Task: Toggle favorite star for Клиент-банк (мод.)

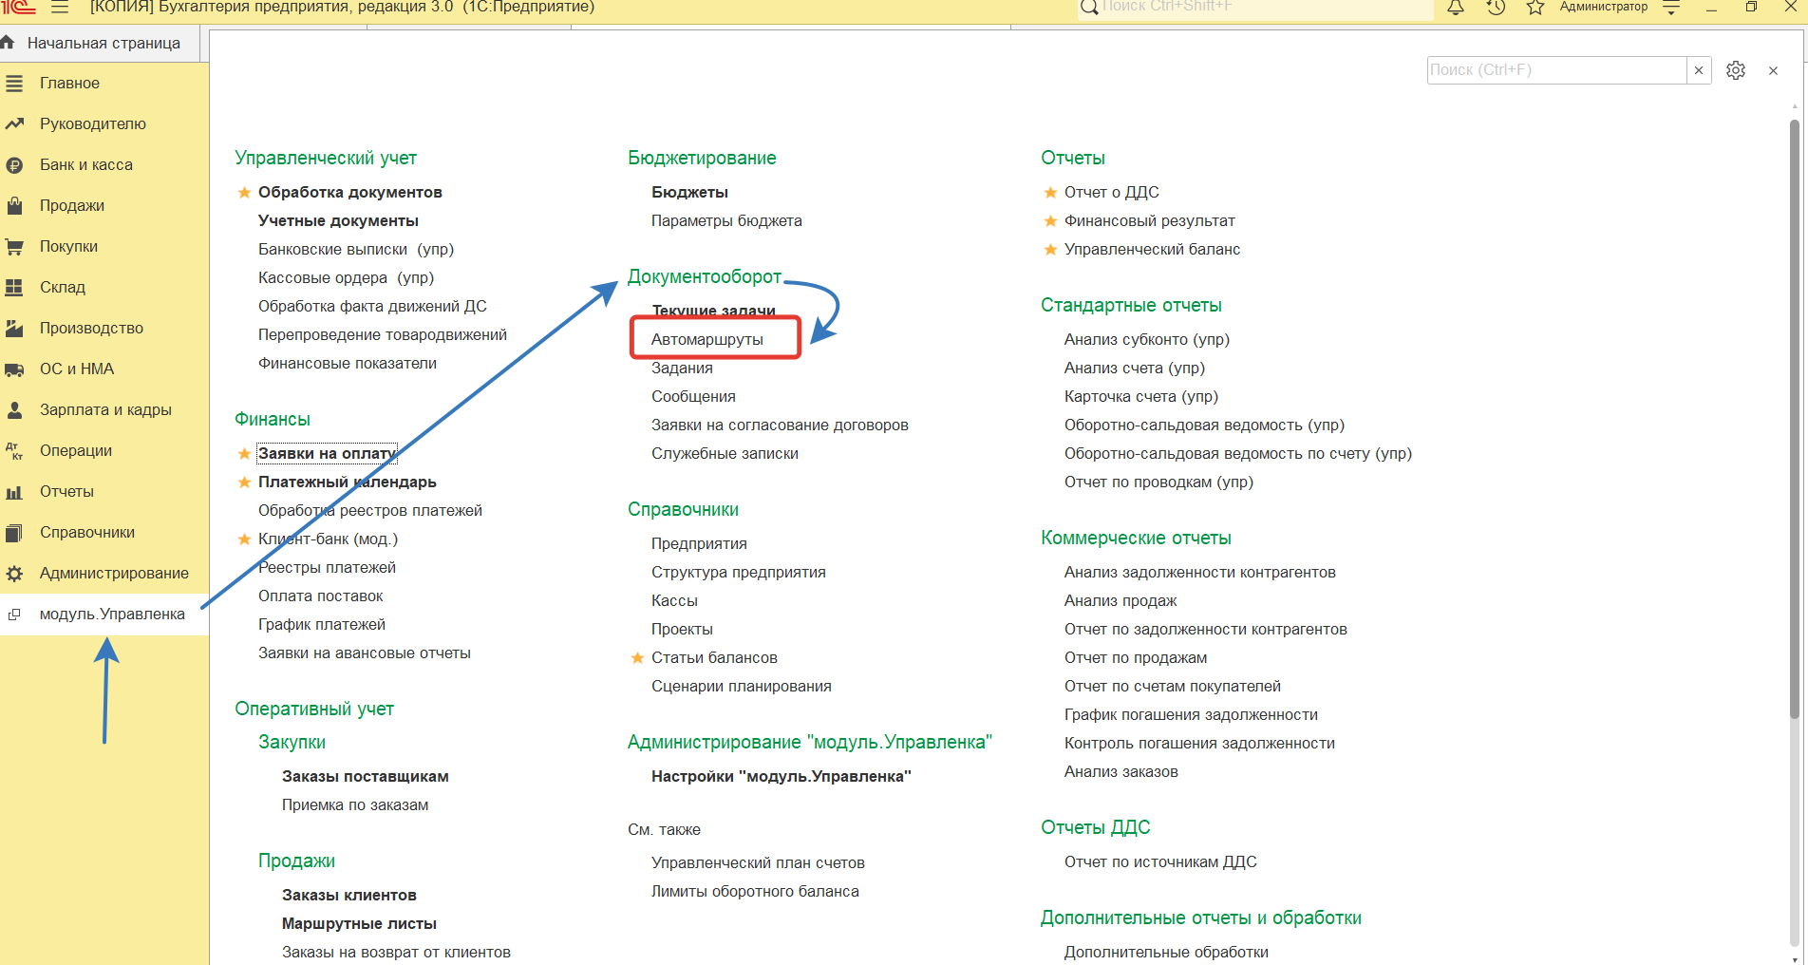Action: [244, 539]
